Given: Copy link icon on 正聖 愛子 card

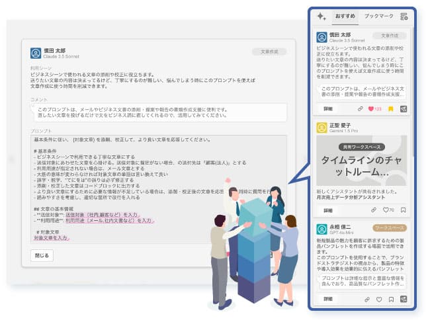Looking at the screenshot, I should pyautogui.click(x=374, y=210).
